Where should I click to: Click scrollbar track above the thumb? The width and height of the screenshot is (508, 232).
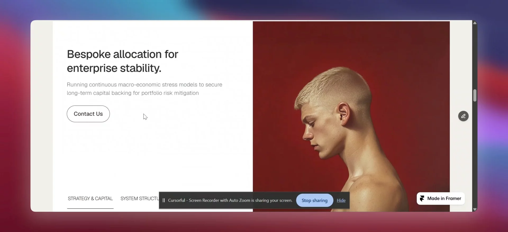[475, 57]
